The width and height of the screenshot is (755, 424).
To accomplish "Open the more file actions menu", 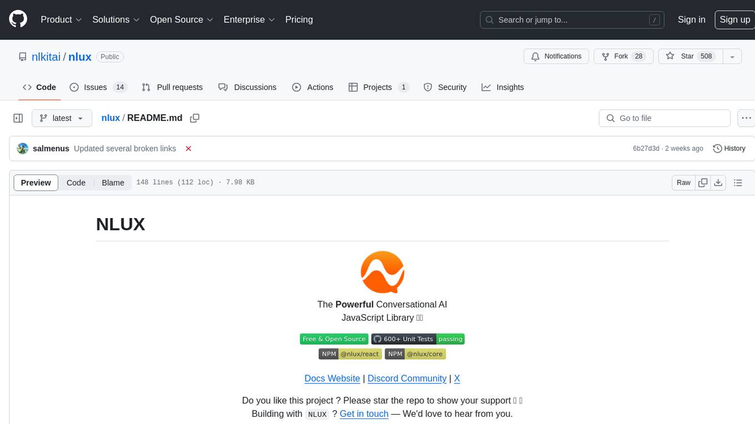I will click(746, 118).
